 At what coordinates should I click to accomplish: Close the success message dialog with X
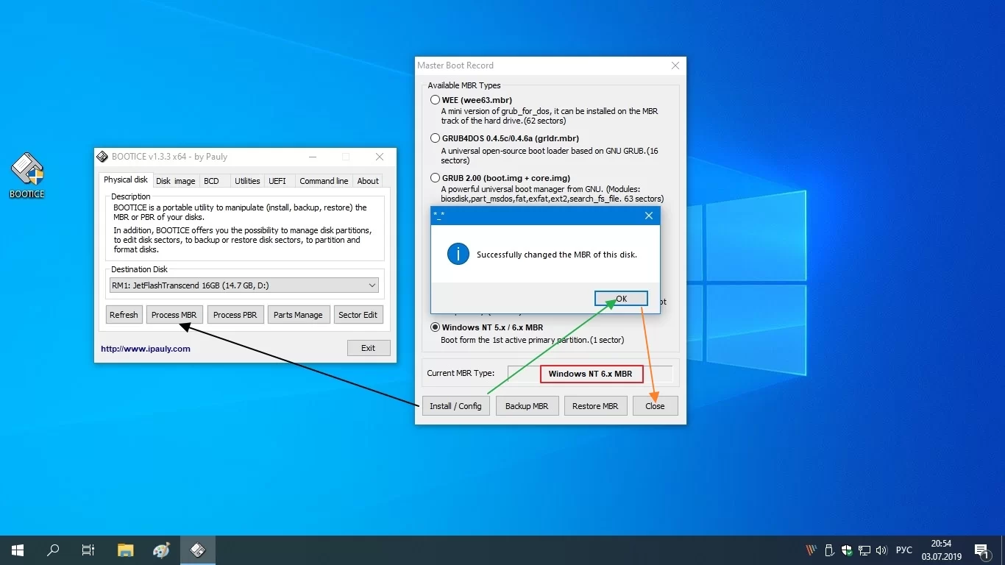click(648, 216)
